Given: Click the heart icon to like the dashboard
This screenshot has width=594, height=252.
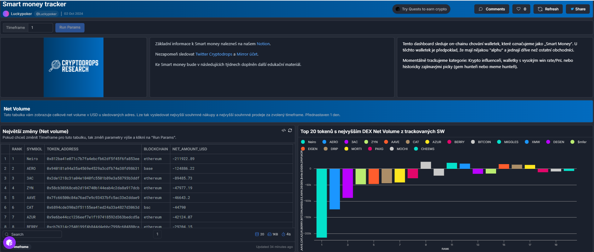Looking at the screenshot, I should 518,9.
